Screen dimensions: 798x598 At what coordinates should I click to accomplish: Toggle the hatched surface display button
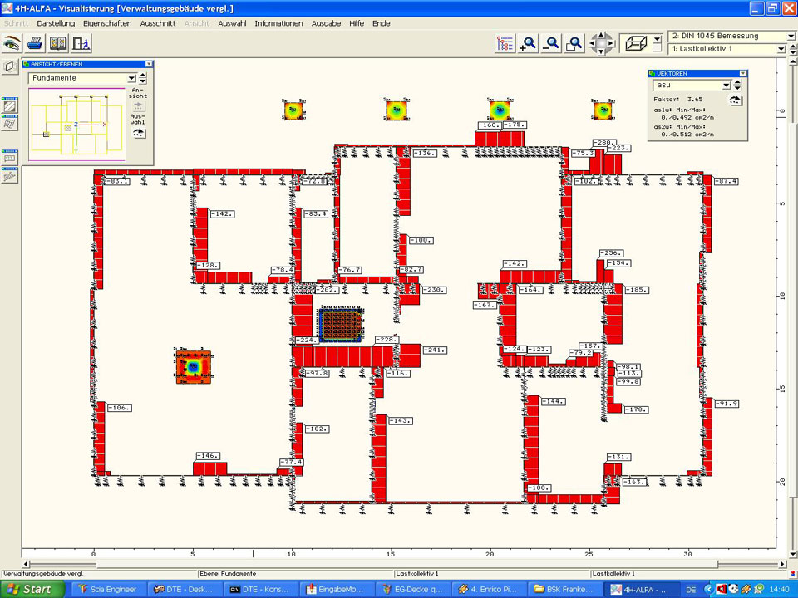tap(10, 106)
